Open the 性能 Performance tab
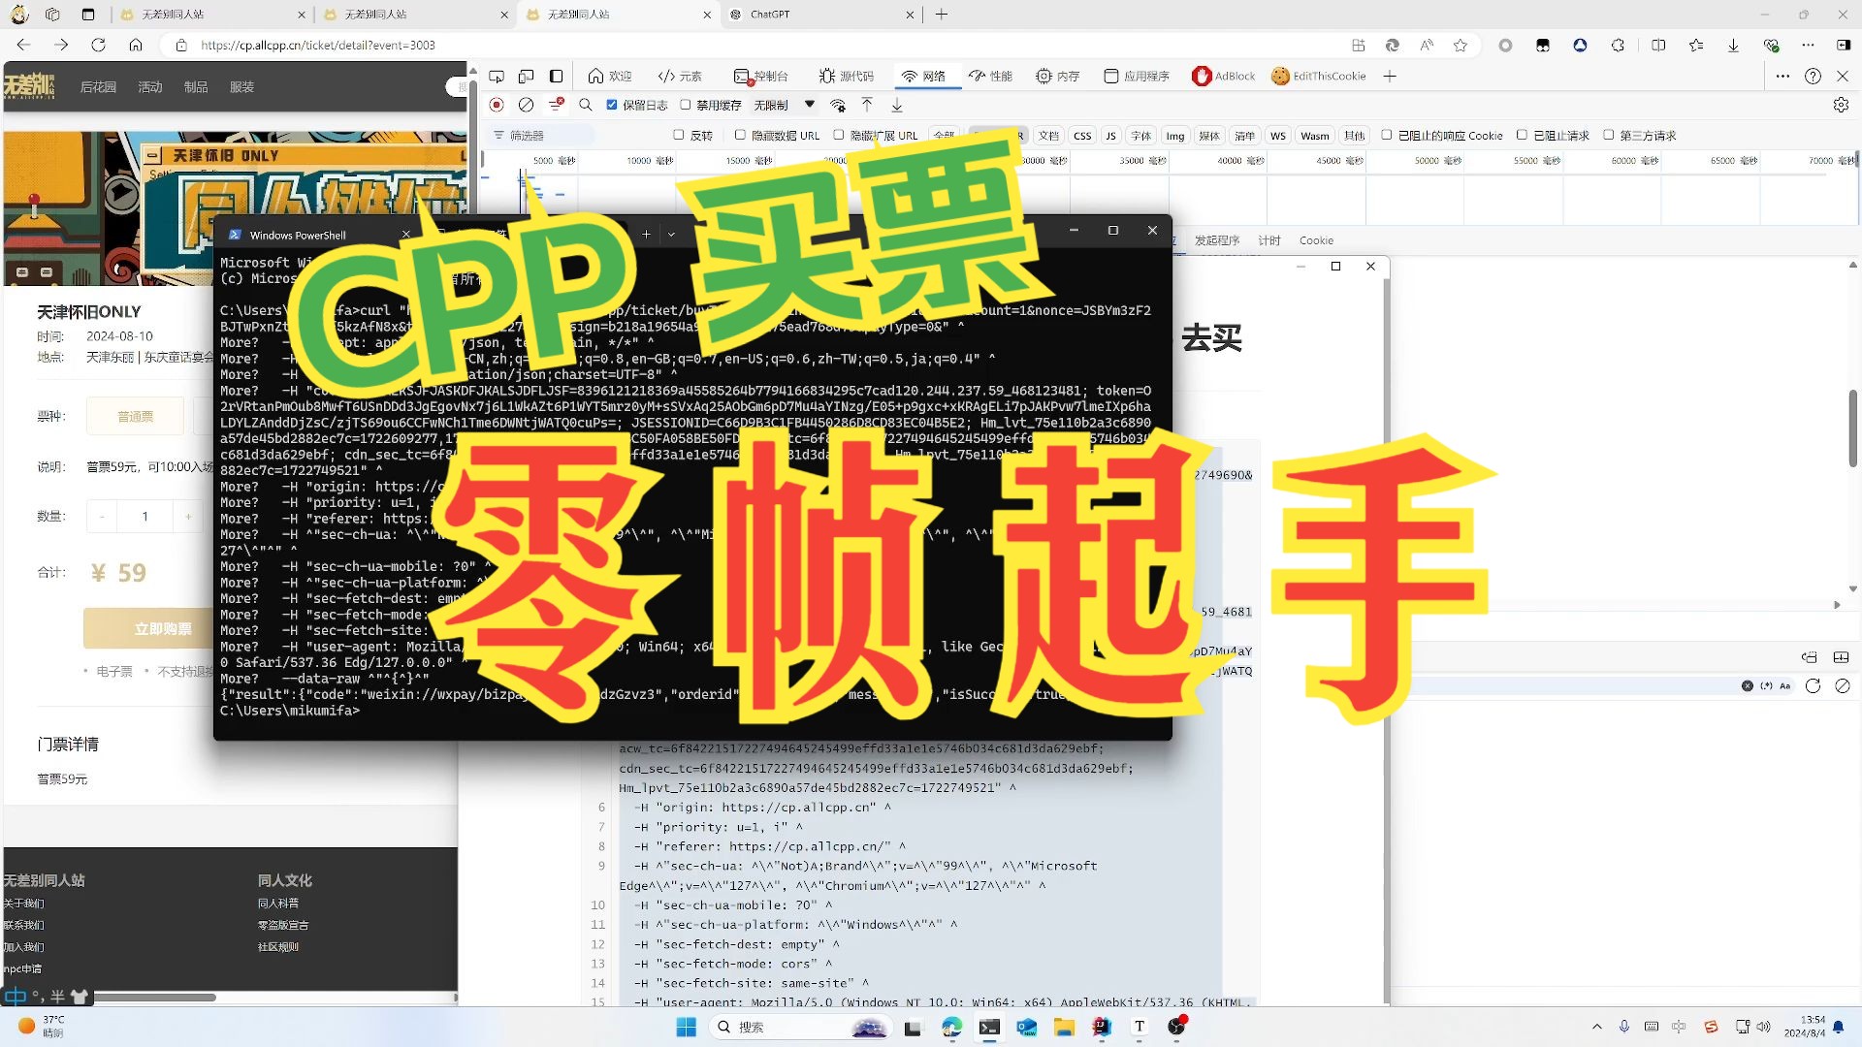This screenshot has height=1047, width=1862. 990,76
